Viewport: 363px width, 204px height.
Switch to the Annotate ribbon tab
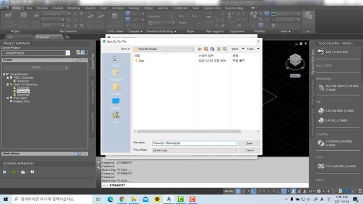[x=118, y=8]
